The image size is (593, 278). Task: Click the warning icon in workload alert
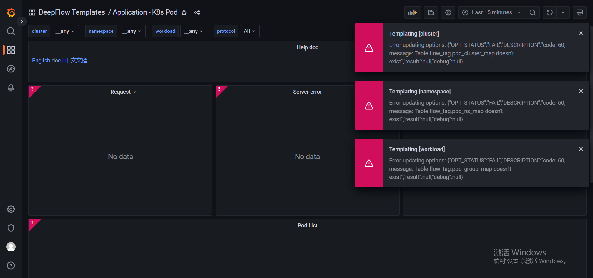369,163
